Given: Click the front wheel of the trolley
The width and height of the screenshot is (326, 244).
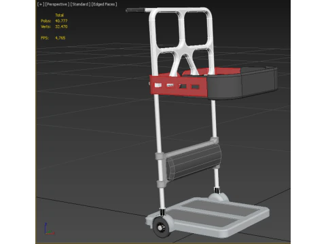Looking at the screenshot, I should click(x=162, y=228).
